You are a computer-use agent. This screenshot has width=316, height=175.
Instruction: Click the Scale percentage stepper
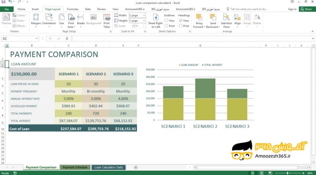coord(144,26)
